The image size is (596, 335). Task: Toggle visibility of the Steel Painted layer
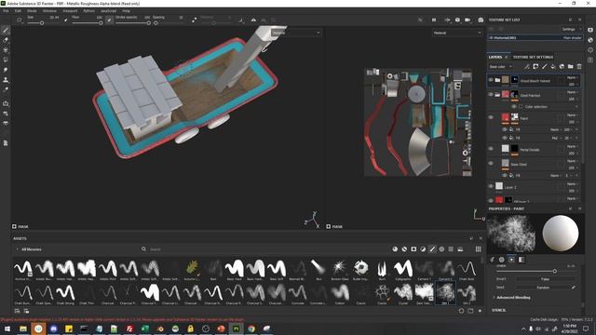(491, 95)
